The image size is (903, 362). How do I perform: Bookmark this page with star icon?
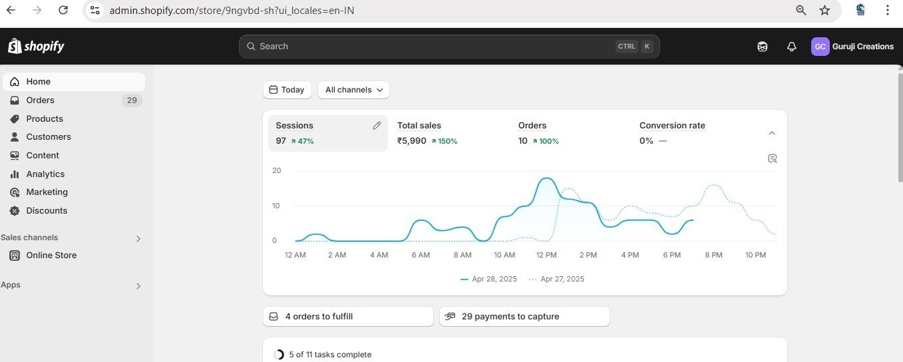click(x=824, y=10)
